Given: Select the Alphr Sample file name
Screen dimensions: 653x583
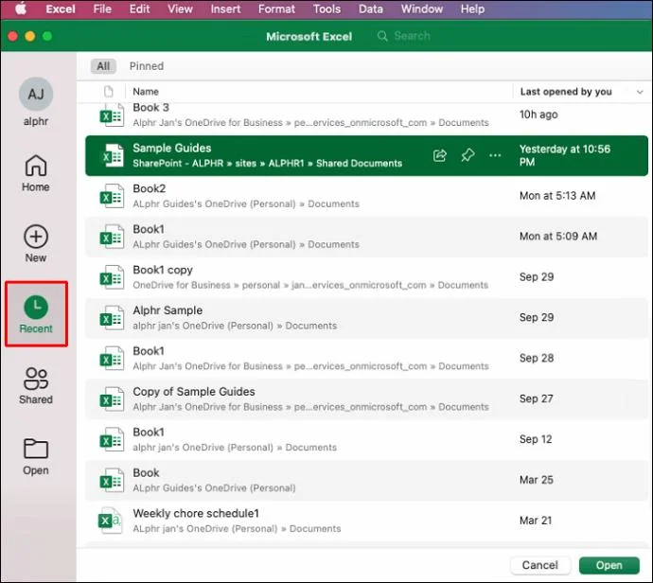Looking at the screenshot, I should coord(168,310).
